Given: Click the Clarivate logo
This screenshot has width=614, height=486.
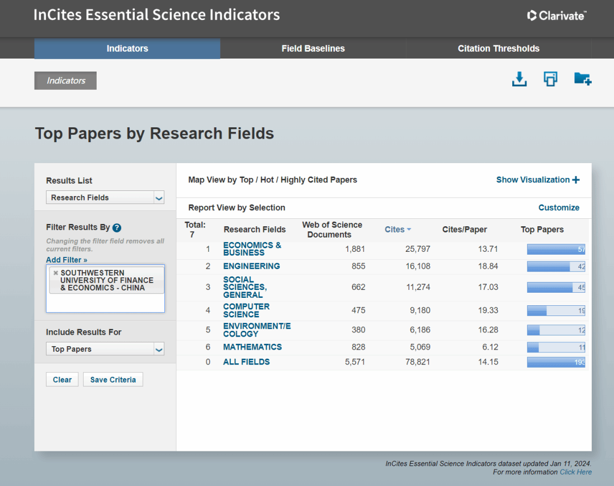Looking at the screenshot, I should [556, 16].
